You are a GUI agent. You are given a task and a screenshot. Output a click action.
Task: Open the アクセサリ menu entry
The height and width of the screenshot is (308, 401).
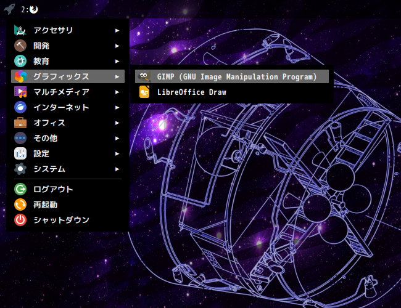coord(68,30)
